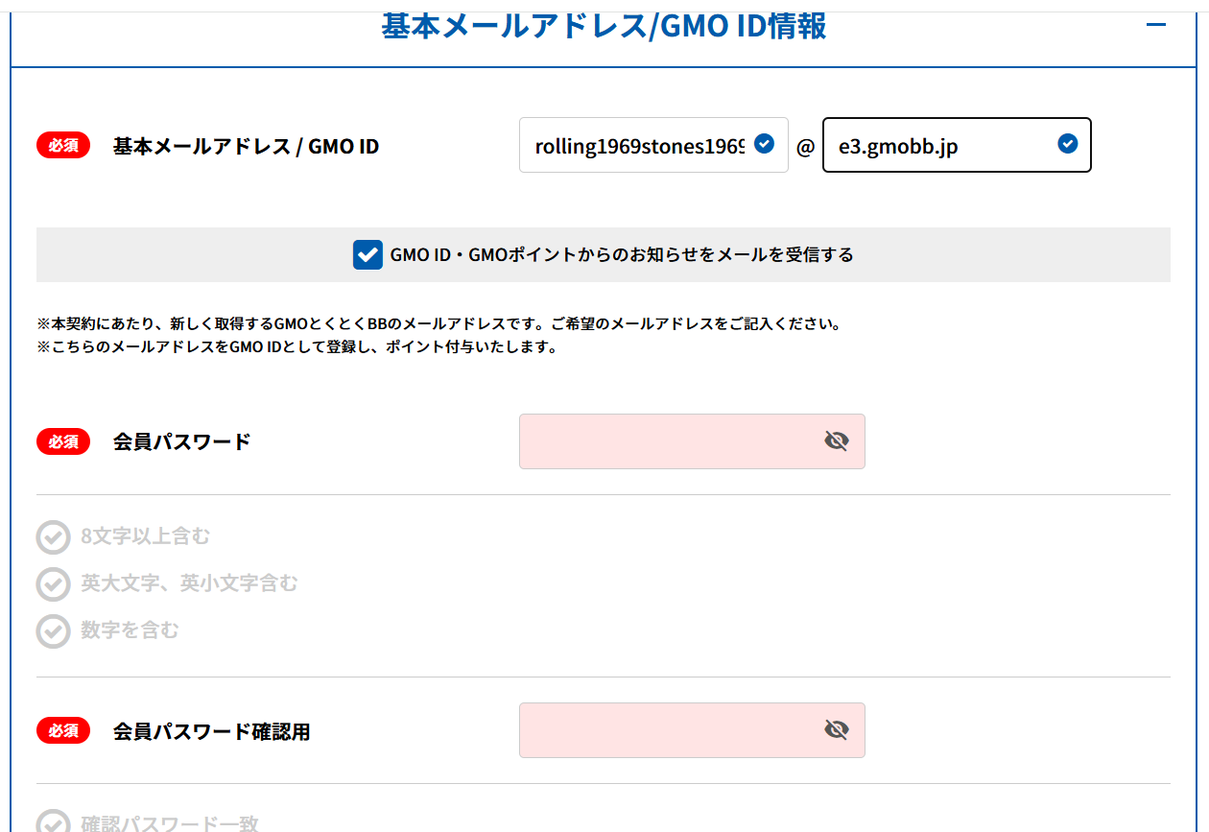Click the 必須 badge beside 基本メールアドレス / GMO ID
The height and width of the screenshot is (832, 1209).
pos(63,146)
